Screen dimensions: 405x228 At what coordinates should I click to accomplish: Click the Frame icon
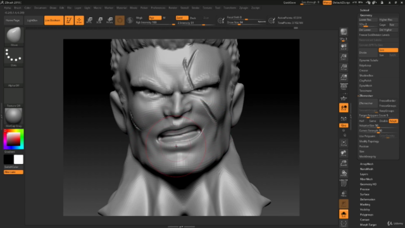point(344,142)
